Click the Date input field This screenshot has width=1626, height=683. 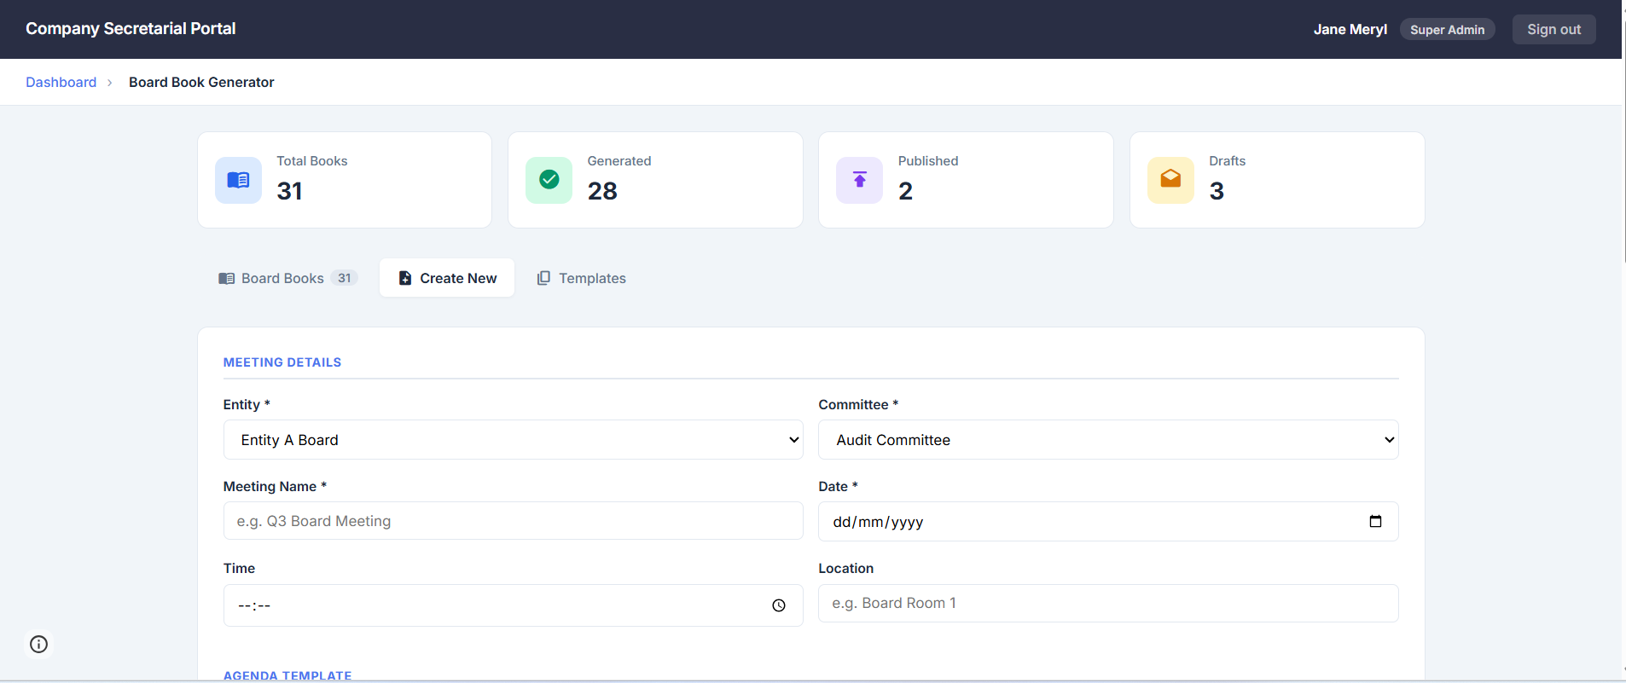(1108, 522)
